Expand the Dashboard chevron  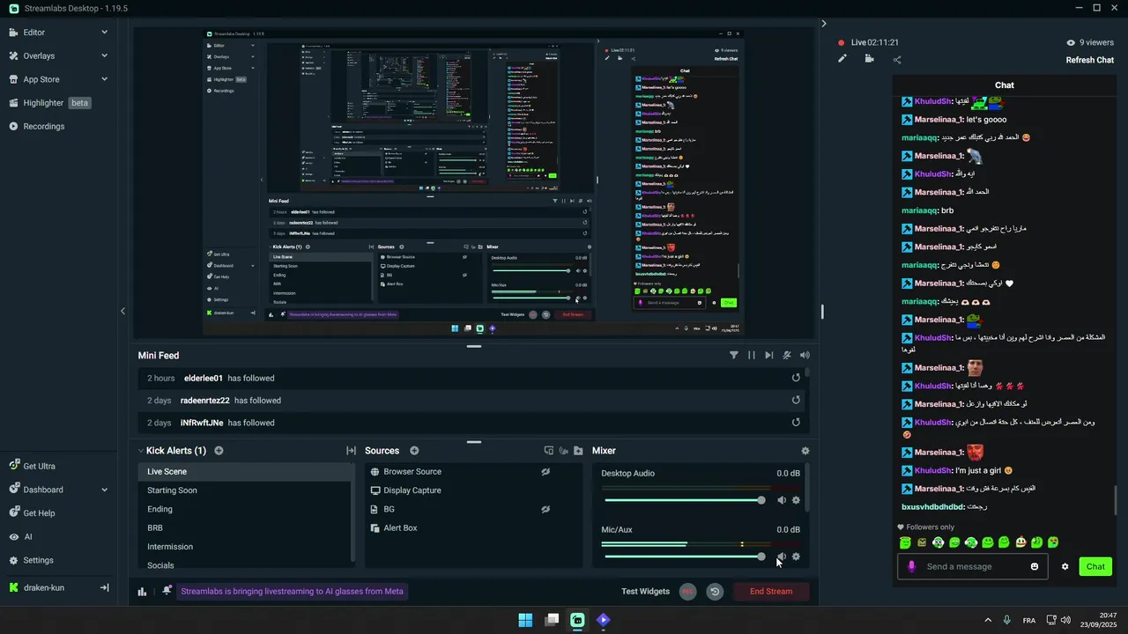pos(104,490)
